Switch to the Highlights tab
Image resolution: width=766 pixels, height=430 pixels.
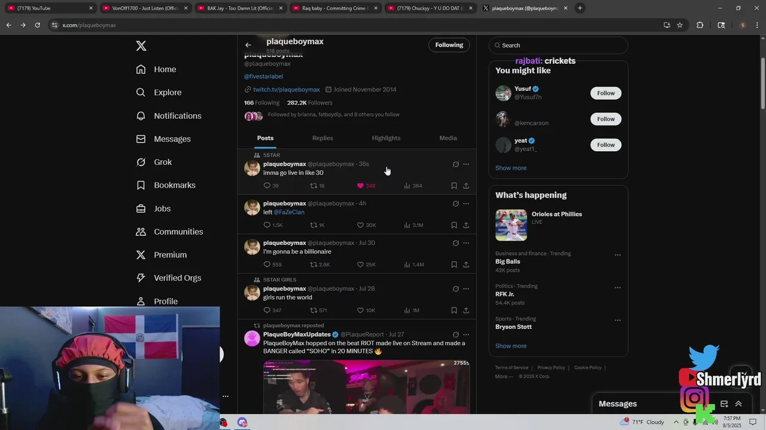click(x=386, y=138)
